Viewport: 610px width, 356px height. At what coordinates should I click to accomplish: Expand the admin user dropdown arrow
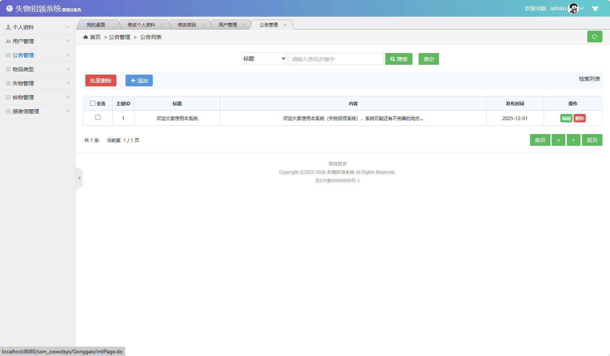(582, 8)
